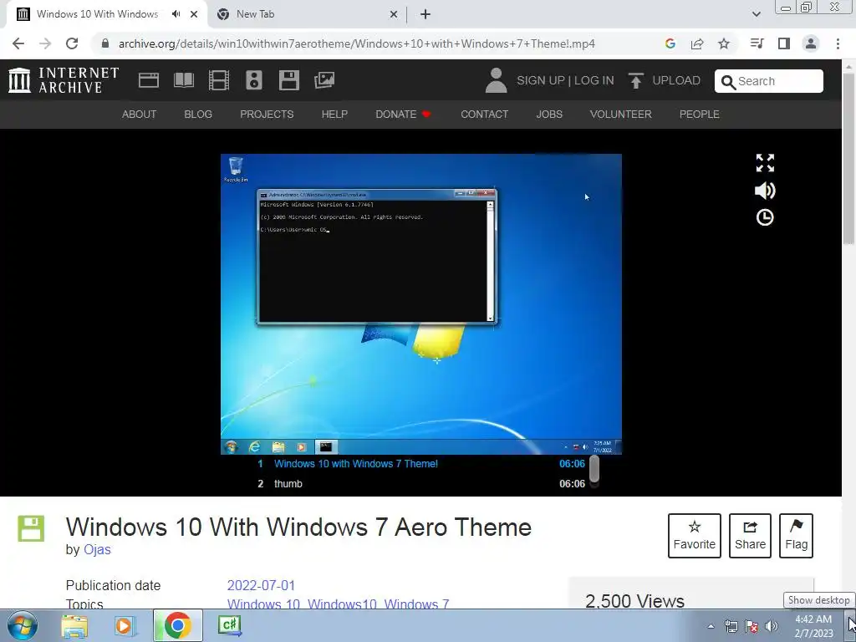Click the system tray volume icon
856x642 pixels.
click(x=772, y=626)
